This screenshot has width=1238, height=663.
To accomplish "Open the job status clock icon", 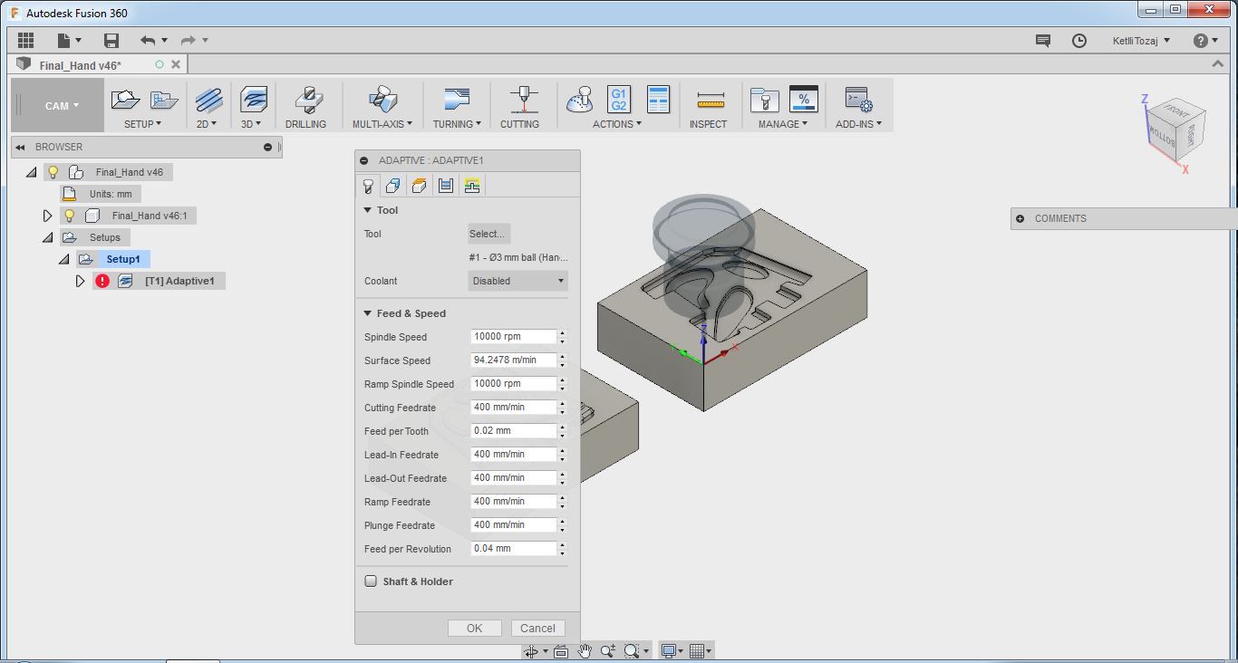I will [x=1079, y=40].
